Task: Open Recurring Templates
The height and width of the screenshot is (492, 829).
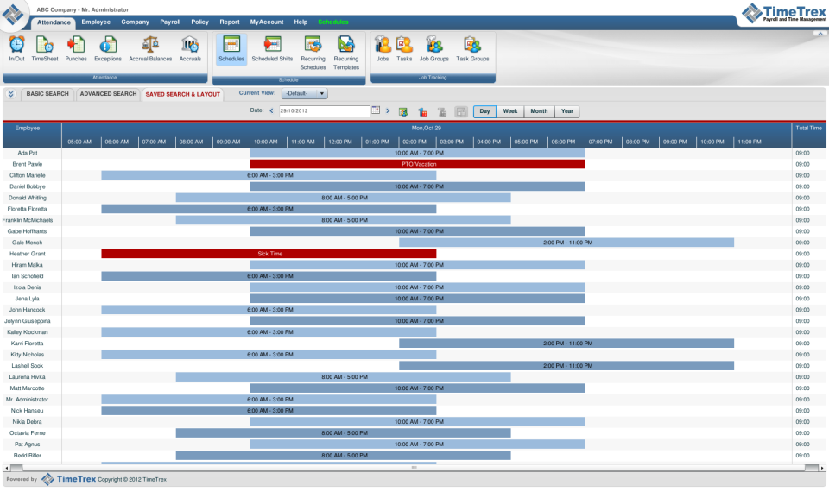Action: coord(345,52)
